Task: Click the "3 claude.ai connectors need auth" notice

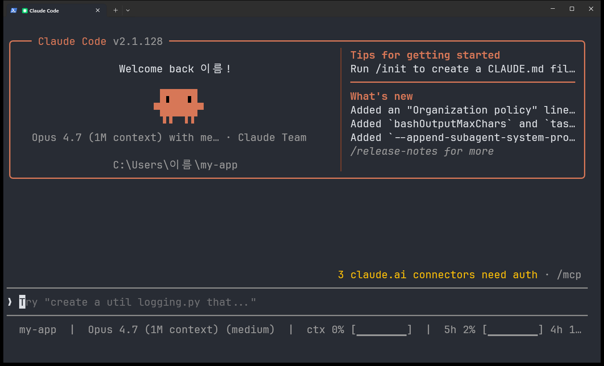Action: click(438, 275)
